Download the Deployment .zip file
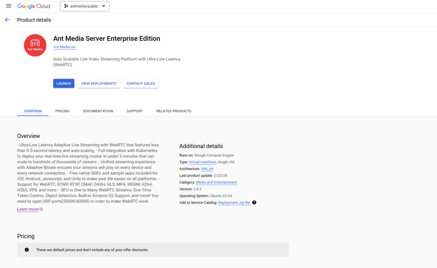437x268 pixels. (x=234, y=203)
